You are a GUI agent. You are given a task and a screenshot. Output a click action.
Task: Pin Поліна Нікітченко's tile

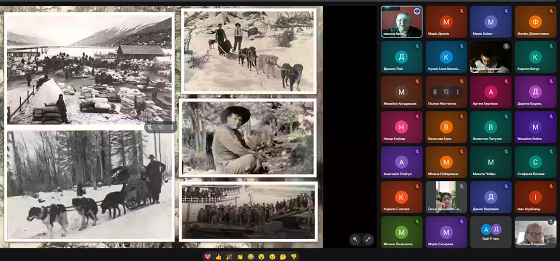(x=435, y=92)
